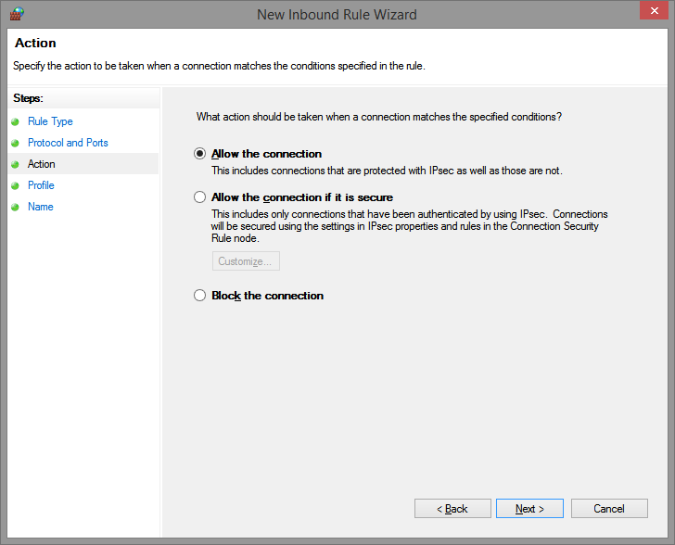Select the Action step in the sidebar
The height and width of the screenshot is (545, 675).
(42, 164)
